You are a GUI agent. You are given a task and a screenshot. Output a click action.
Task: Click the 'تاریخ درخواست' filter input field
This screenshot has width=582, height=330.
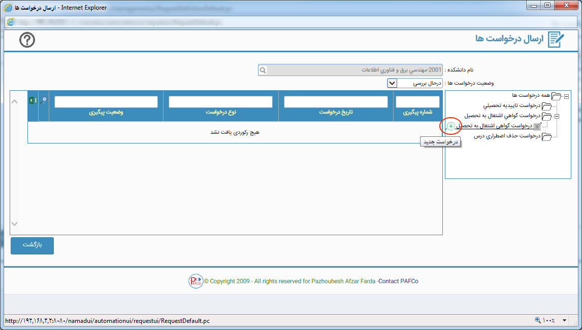[x=336, y=102]
